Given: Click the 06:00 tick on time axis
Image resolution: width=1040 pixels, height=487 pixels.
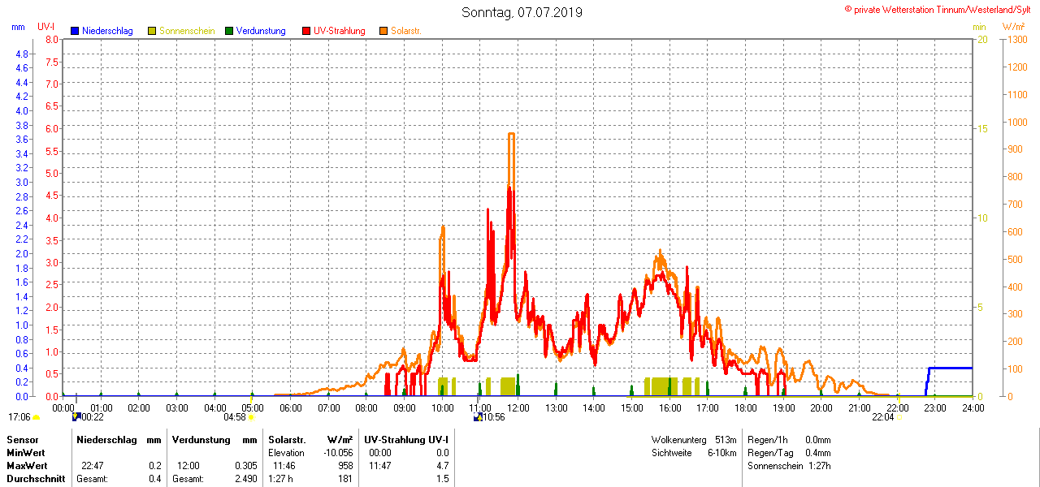Looking at the screenshot, I should point(290,407).
